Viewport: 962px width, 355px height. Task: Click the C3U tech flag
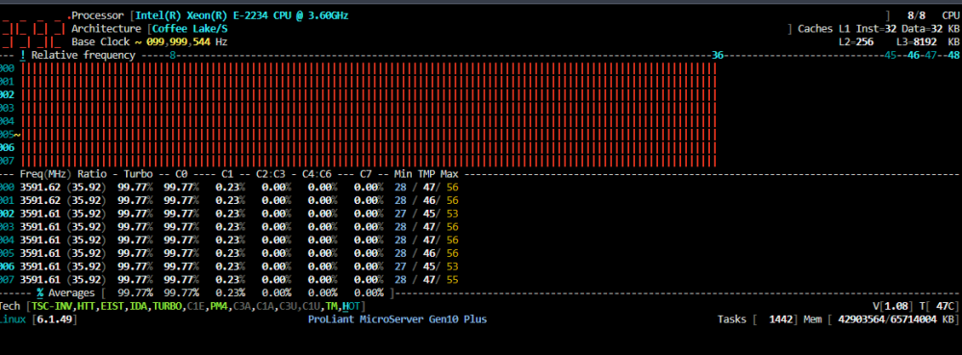click(x=288, y=306)
